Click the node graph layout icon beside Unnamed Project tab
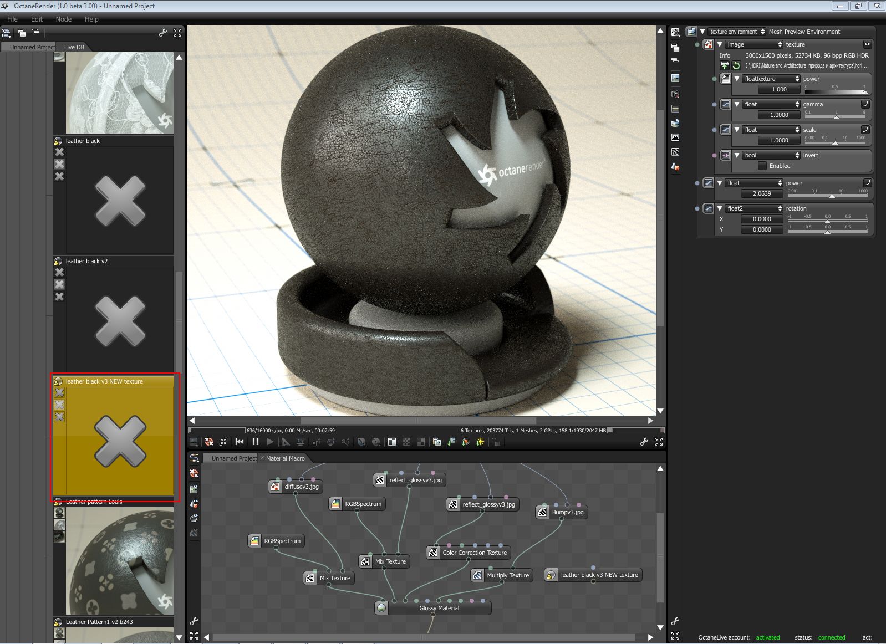 194,458
